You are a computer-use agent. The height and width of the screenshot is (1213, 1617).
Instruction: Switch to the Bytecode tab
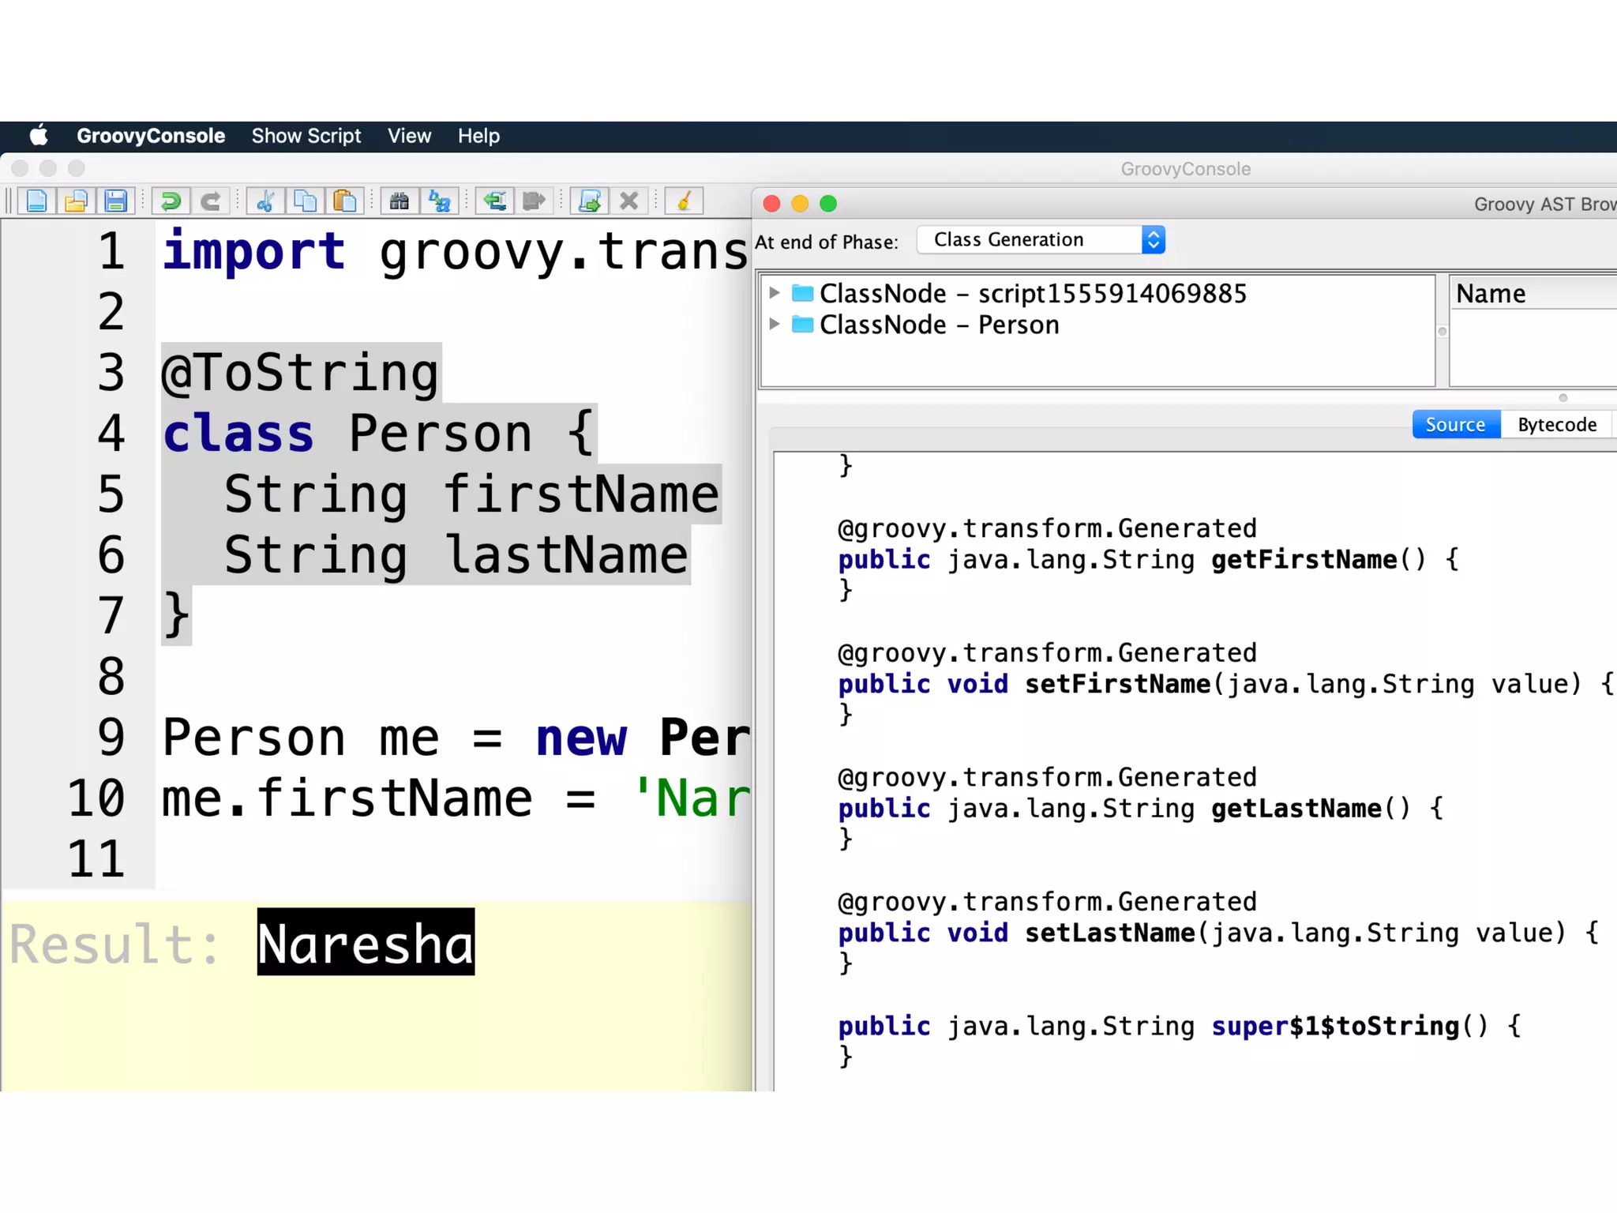(x=1556, y=425)
